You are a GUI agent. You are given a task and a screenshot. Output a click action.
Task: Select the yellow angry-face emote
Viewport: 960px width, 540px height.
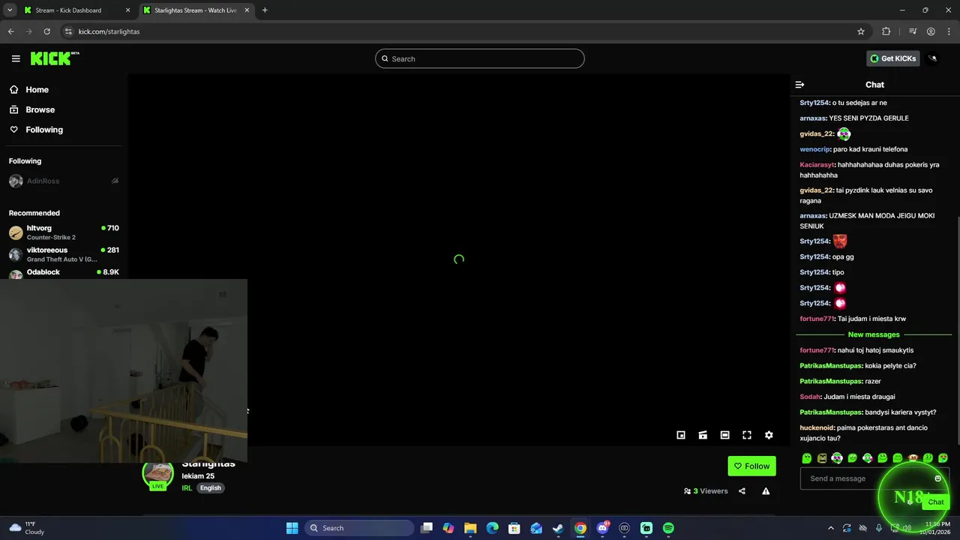pos(822,458)
